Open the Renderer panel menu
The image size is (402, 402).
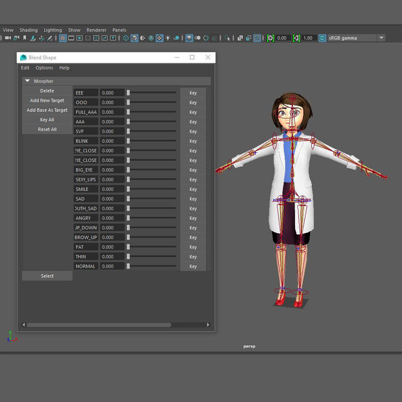tap(96, 30)
